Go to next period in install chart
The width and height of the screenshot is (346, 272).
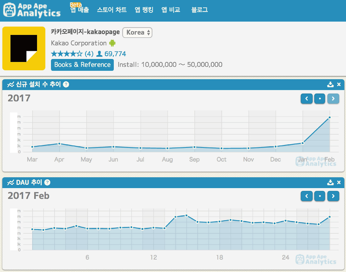[x=333, y=99]
